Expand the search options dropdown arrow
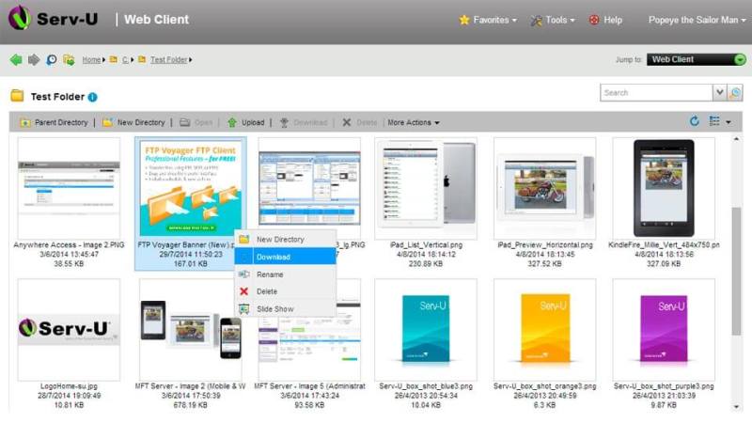752x423 pixels. 719,92
